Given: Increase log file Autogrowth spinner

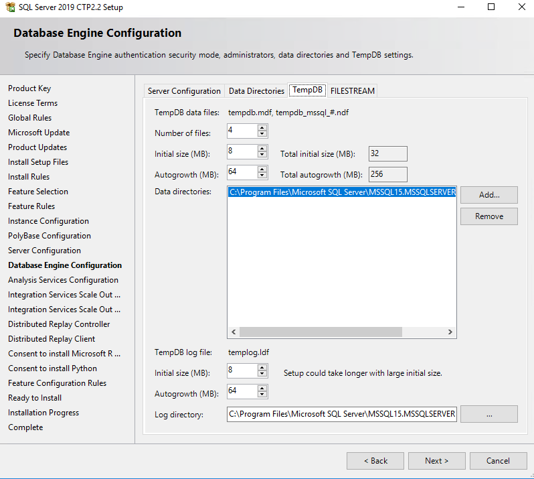Looking at the screenshot, I should tap(262, 389).
